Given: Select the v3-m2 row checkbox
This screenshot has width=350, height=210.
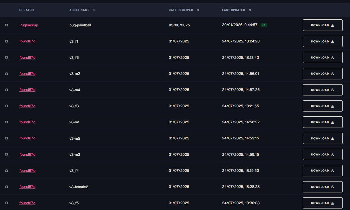Looking at the screenshot, I should [x=6, y=74].
